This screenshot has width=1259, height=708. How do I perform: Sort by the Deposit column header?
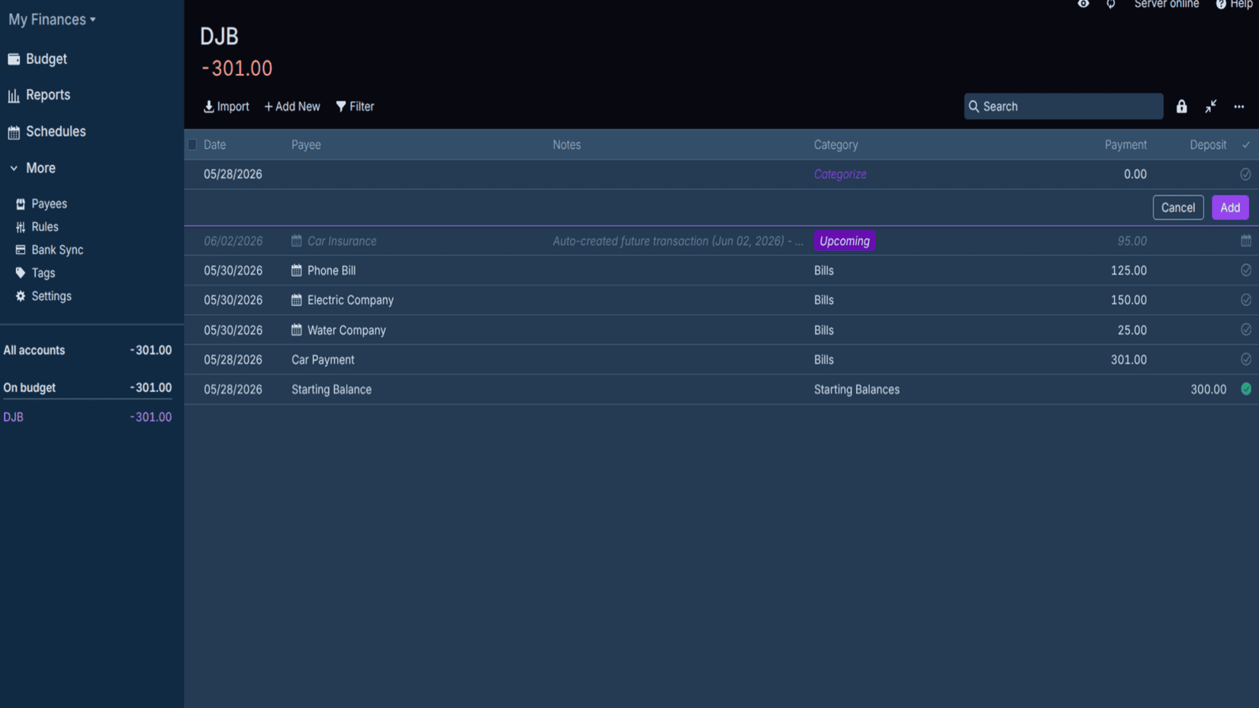(x=1208, y=145)
